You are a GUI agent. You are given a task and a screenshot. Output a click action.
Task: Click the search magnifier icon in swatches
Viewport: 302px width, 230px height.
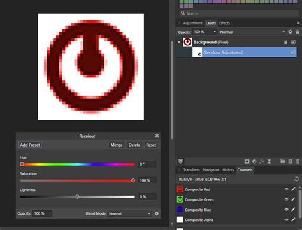click(x=183, y=13)
